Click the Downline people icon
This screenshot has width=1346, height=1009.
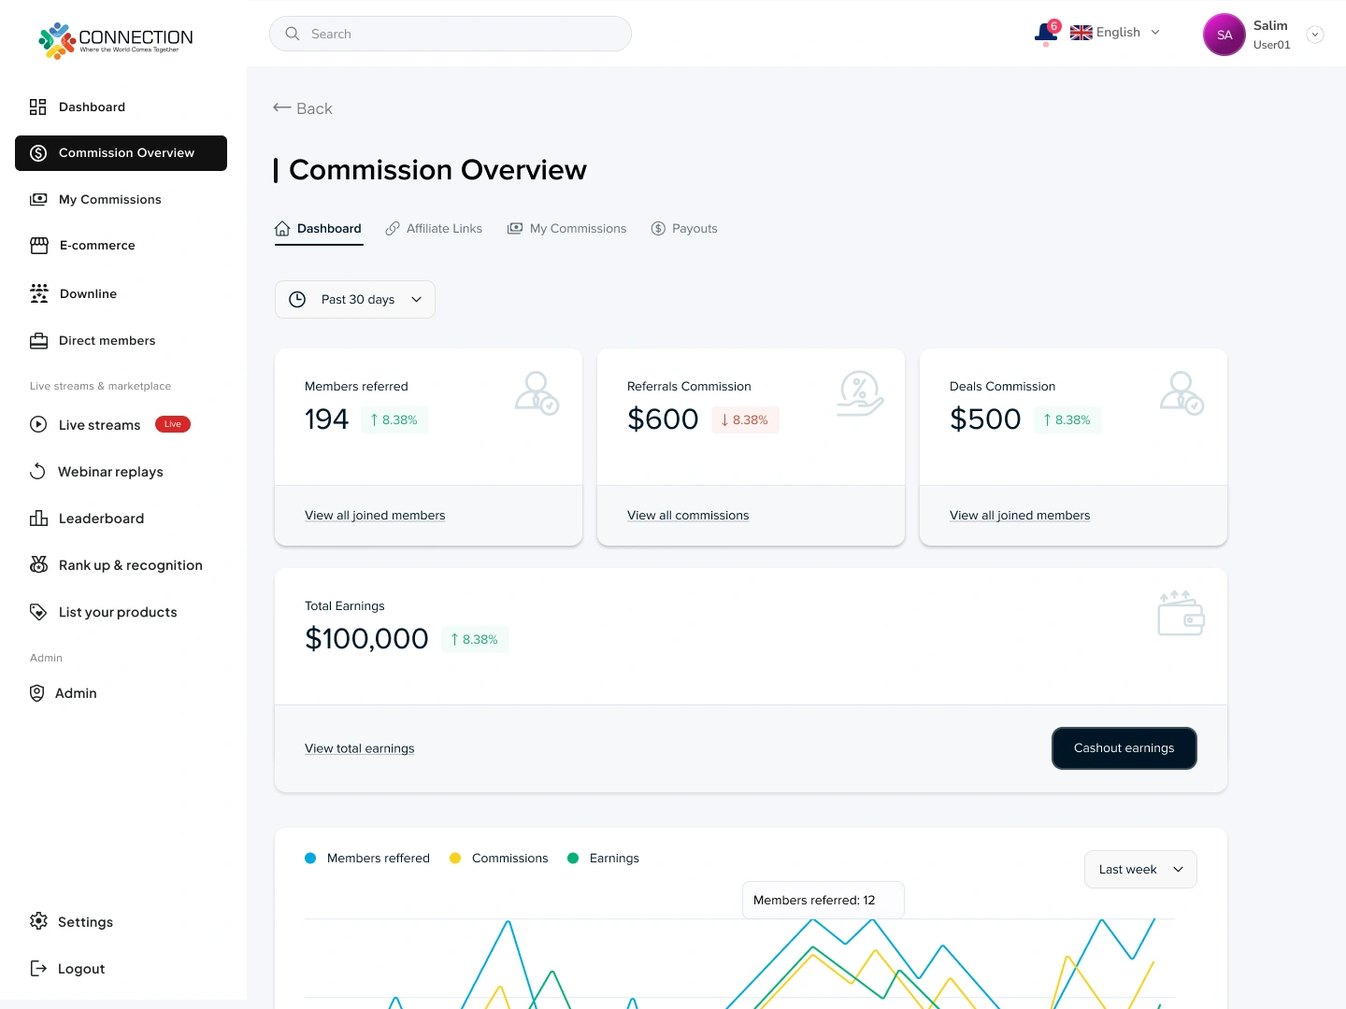click(39, 294)
